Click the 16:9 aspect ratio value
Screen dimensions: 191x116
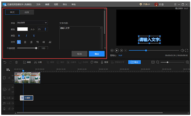pyautogui.click(x=120, y=56)
